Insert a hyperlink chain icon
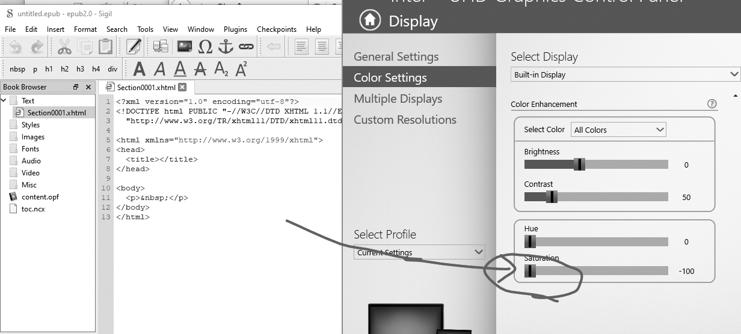 coord(246,46)
